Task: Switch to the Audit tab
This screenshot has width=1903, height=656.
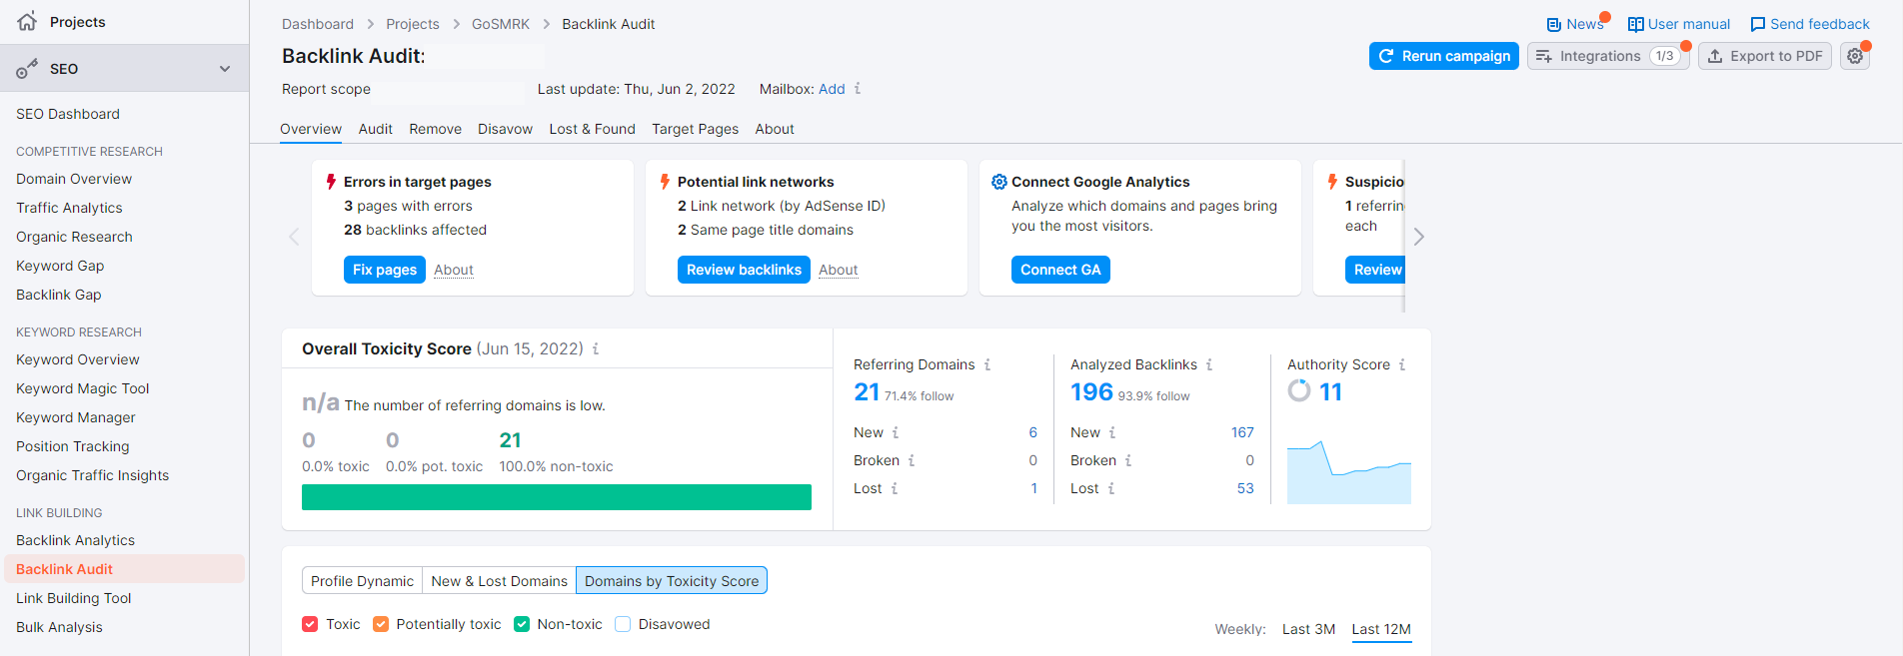Action: tap(376, 129)
